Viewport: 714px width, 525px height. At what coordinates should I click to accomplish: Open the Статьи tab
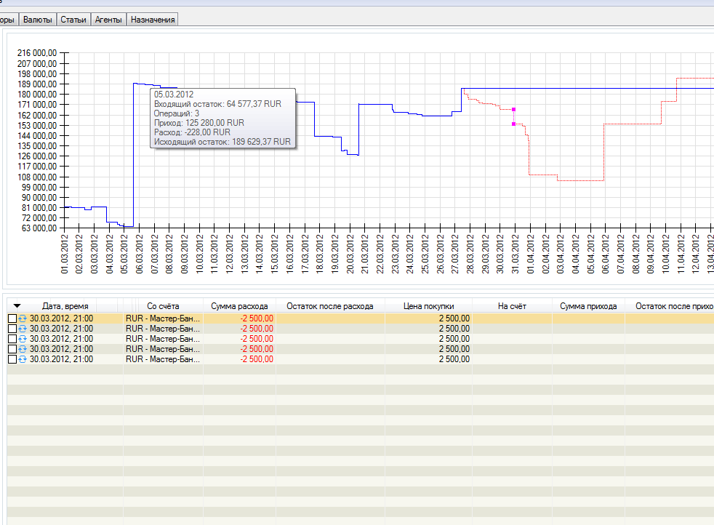pos(73,20)
